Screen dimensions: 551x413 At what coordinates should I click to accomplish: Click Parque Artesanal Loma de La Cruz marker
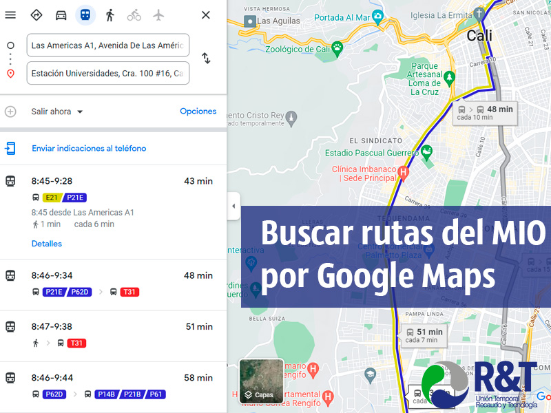coord(449,78)
